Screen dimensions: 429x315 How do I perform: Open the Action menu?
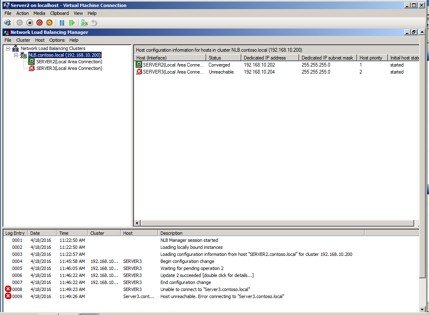(x=22, y=13)
